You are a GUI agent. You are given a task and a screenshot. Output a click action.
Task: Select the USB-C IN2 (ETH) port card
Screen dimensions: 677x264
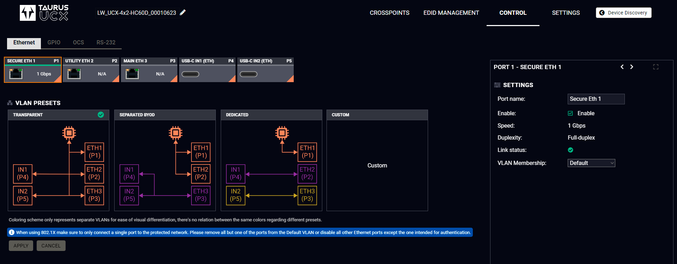[266, 70]
